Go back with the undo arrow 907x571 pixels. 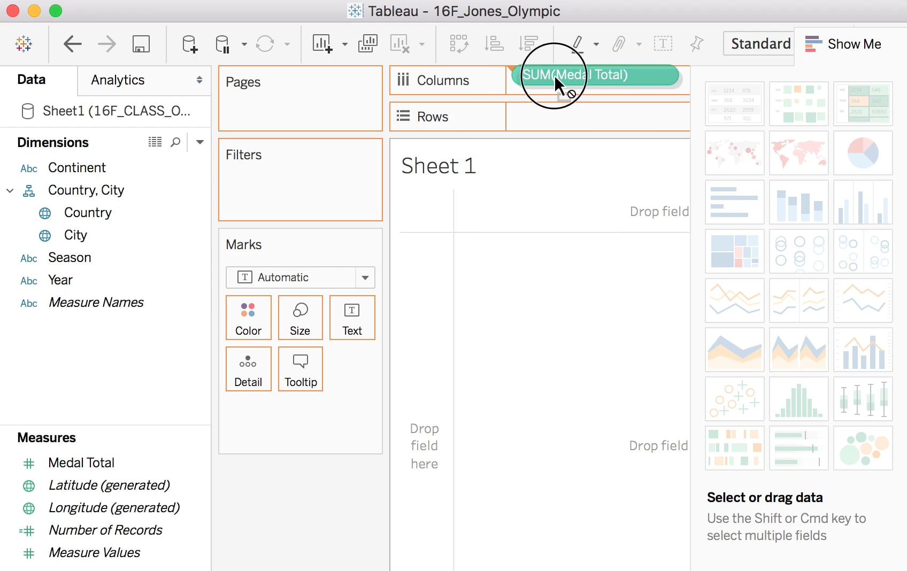tap(72, 44)
